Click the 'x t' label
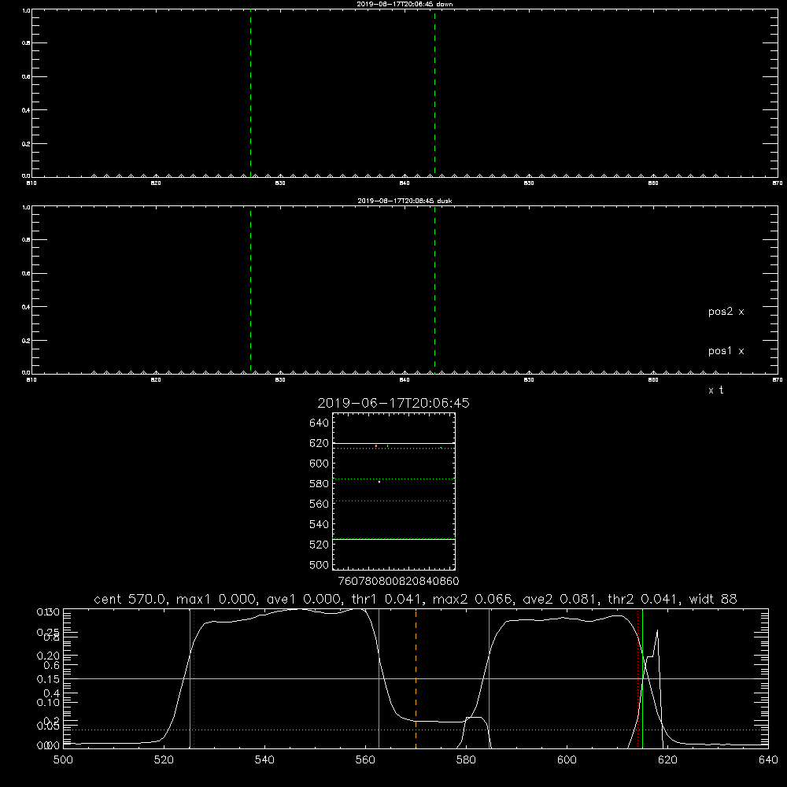Screen dimensions: 787x787 pyautogui.click(x=715, y=390)
